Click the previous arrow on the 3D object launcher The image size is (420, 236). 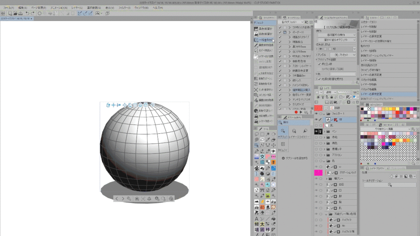(x=117, y=198)
